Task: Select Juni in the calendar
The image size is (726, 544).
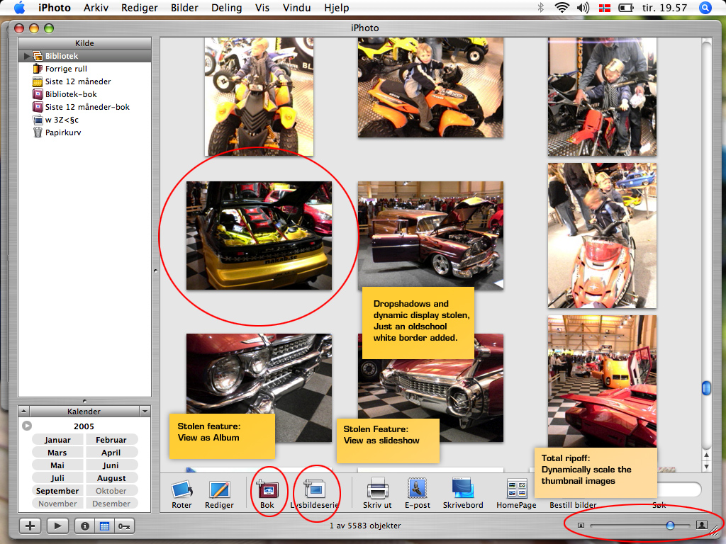Action: point(111,465)
